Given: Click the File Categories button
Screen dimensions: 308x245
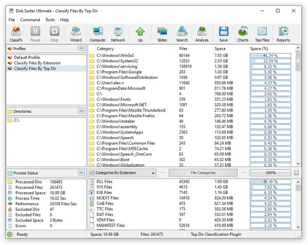Looking at the screenshot, I should coord(203,173).
